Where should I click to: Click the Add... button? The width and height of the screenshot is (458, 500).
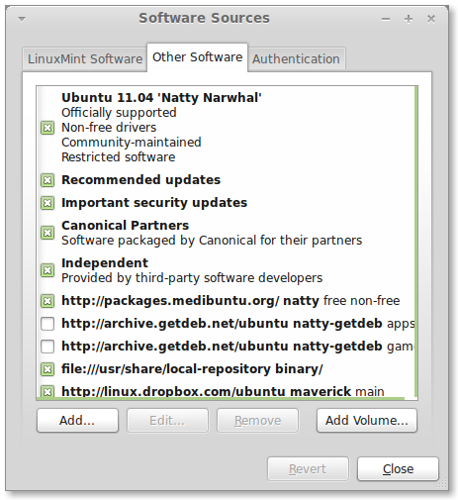click(x=77, y=421)
